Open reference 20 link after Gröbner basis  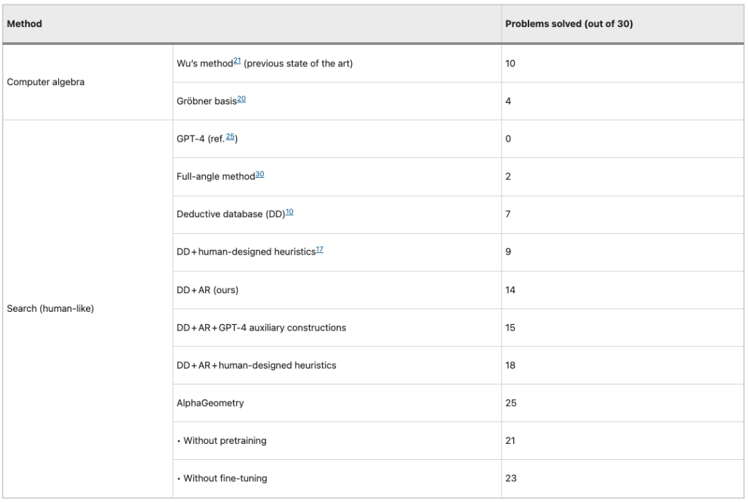pos(242,99)
